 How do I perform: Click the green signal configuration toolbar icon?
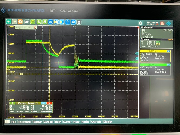pos(33,22)
